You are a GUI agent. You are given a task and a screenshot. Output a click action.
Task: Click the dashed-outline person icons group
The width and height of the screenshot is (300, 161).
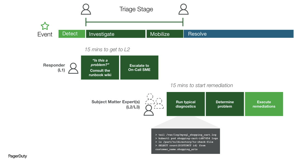click(154, 101)
